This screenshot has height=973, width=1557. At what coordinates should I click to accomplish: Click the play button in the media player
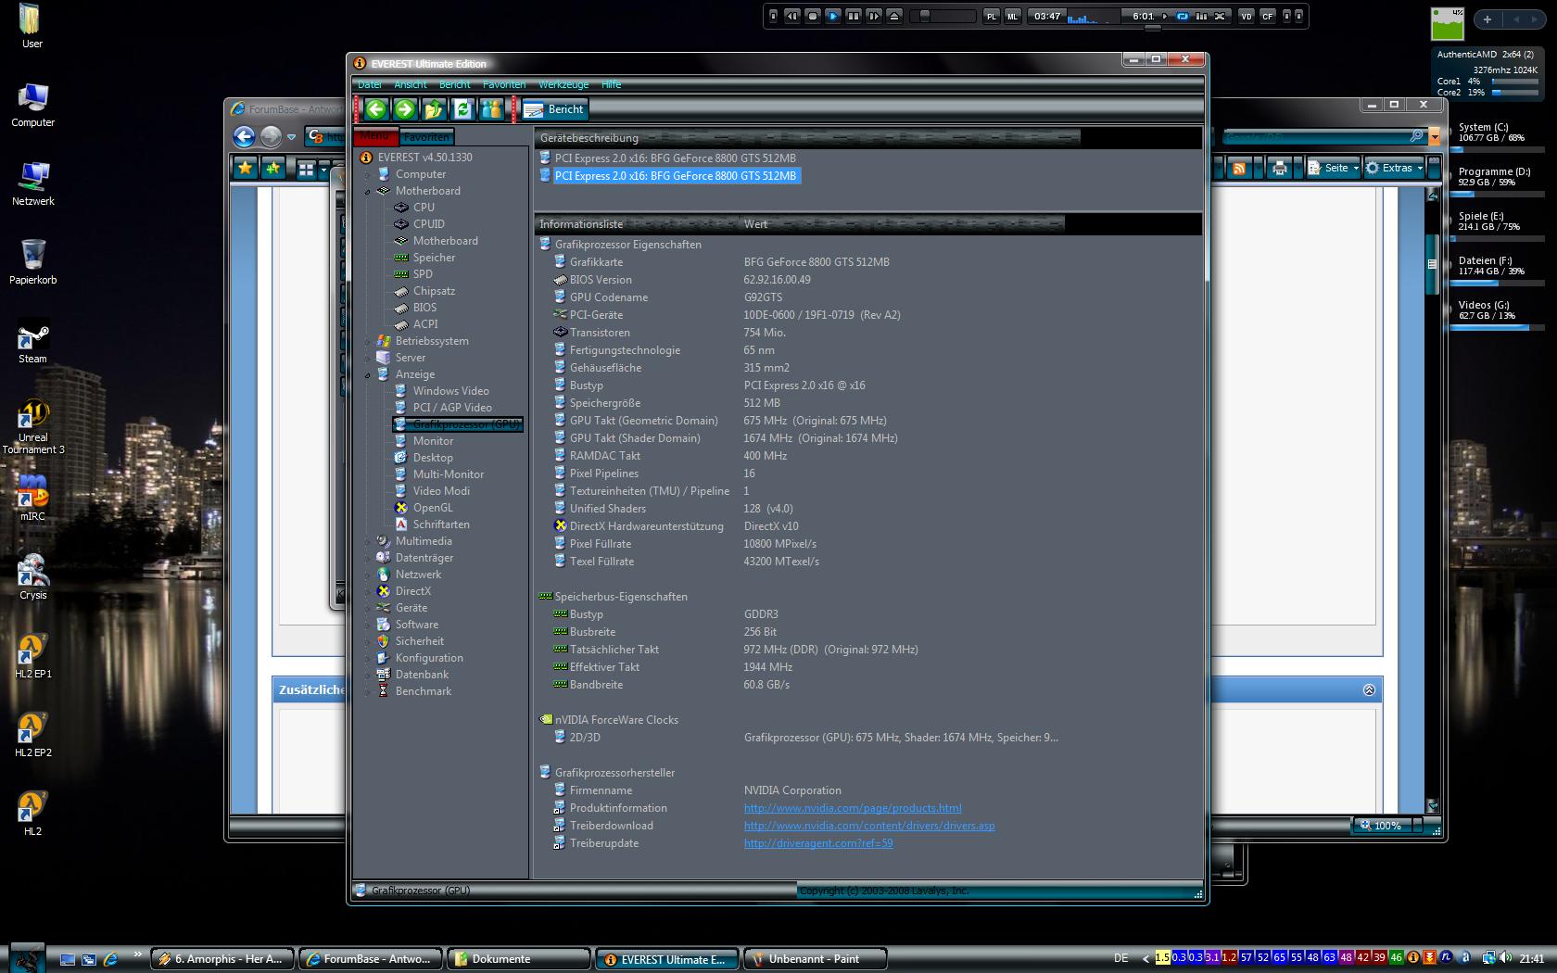coord(833,16)
